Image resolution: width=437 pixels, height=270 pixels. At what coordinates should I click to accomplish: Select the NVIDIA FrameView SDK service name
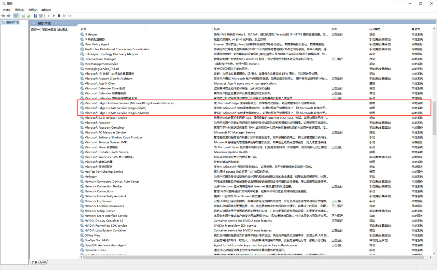(106, 226)
